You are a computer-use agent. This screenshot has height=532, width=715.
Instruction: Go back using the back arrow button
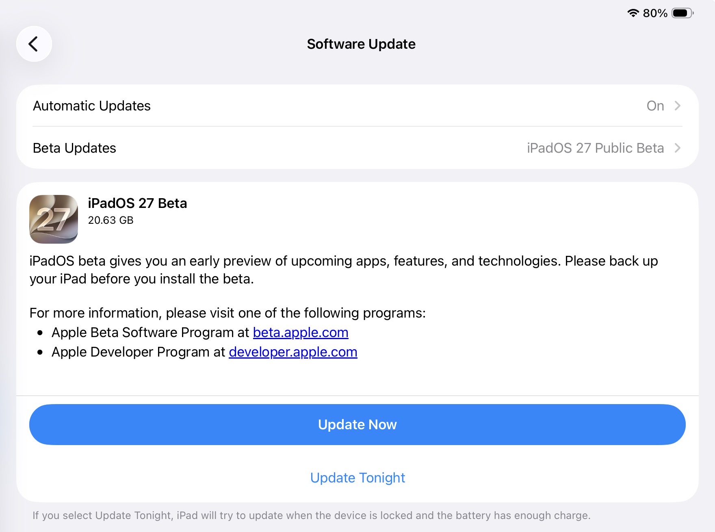(x=34, y=44)
